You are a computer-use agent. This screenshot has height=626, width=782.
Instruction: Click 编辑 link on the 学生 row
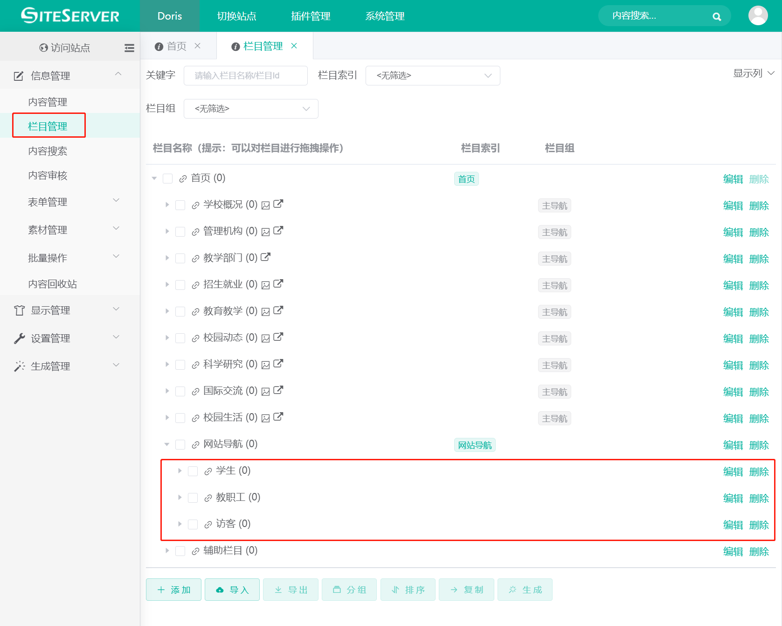[x=733, y=471]
